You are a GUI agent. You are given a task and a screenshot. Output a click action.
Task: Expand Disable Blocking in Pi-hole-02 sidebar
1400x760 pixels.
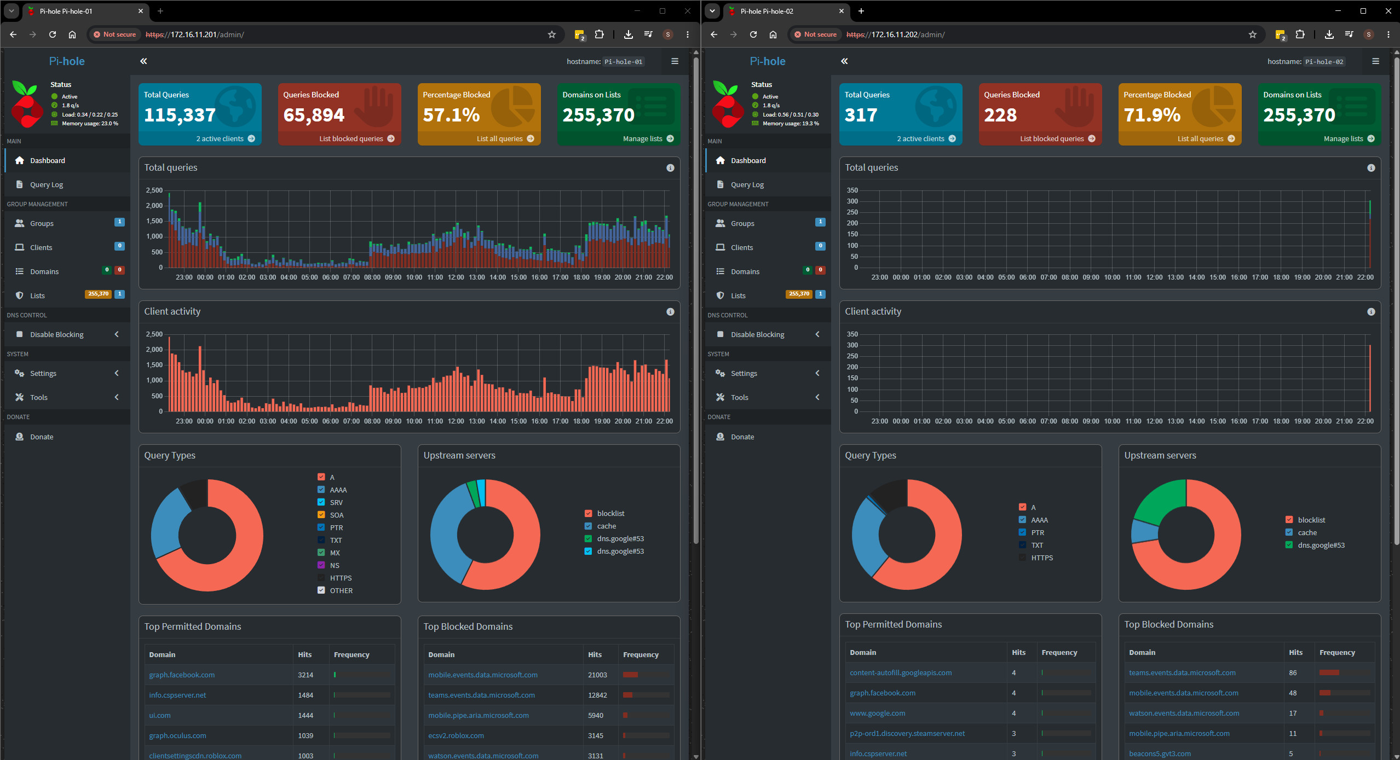coord(768,334)
